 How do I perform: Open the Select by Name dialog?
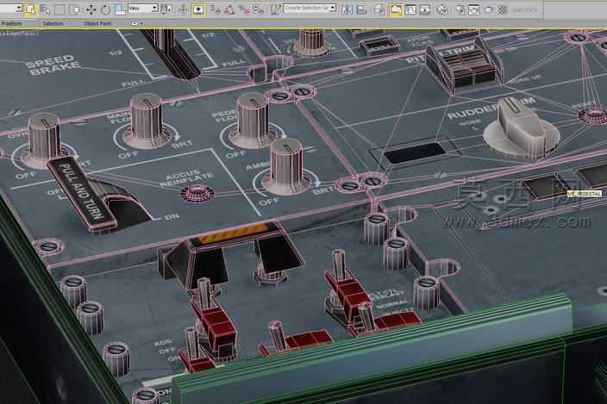coord(46,9)
